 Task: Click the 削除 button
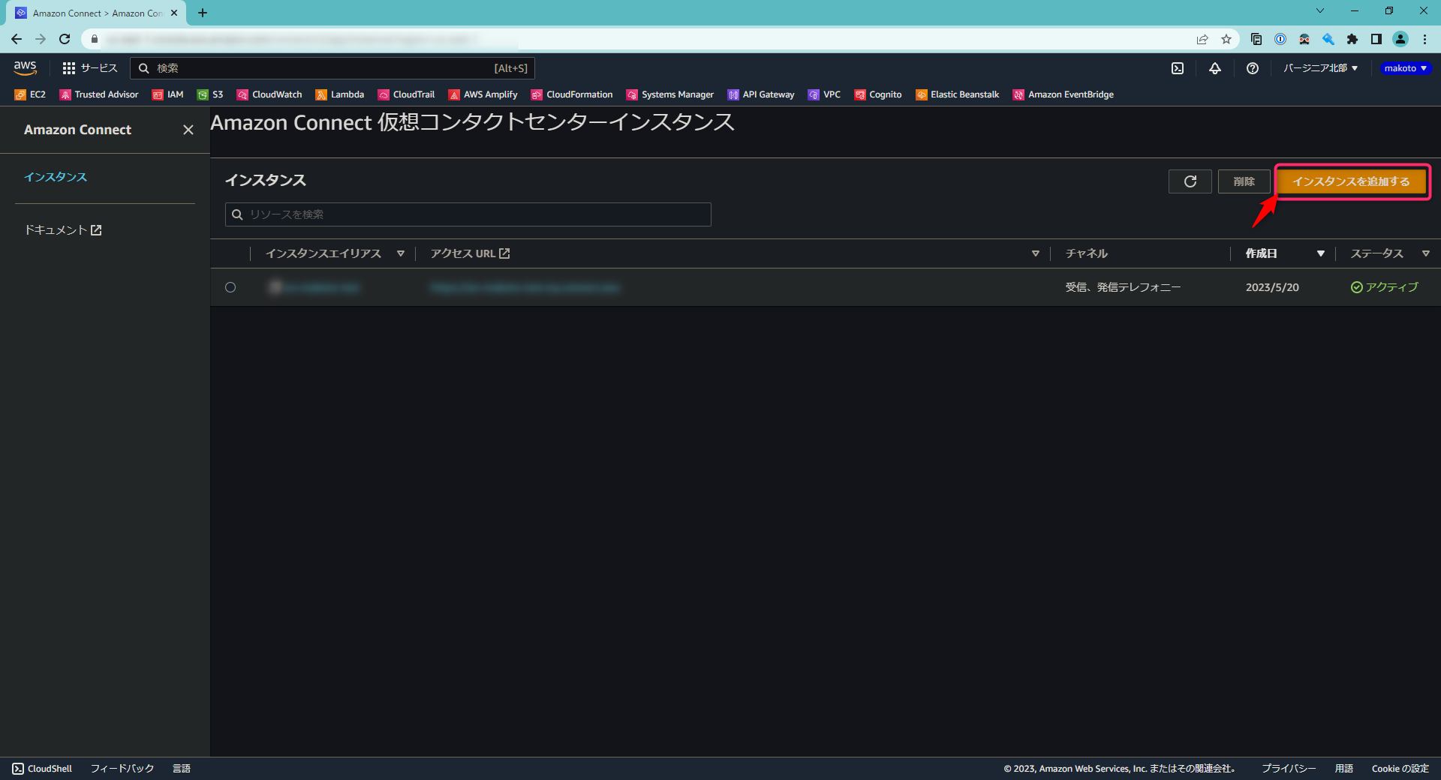[1244, 181]
